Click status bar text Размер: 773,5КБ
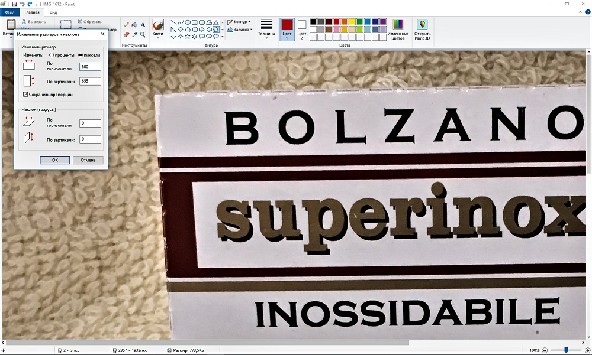 coord(188,350)
